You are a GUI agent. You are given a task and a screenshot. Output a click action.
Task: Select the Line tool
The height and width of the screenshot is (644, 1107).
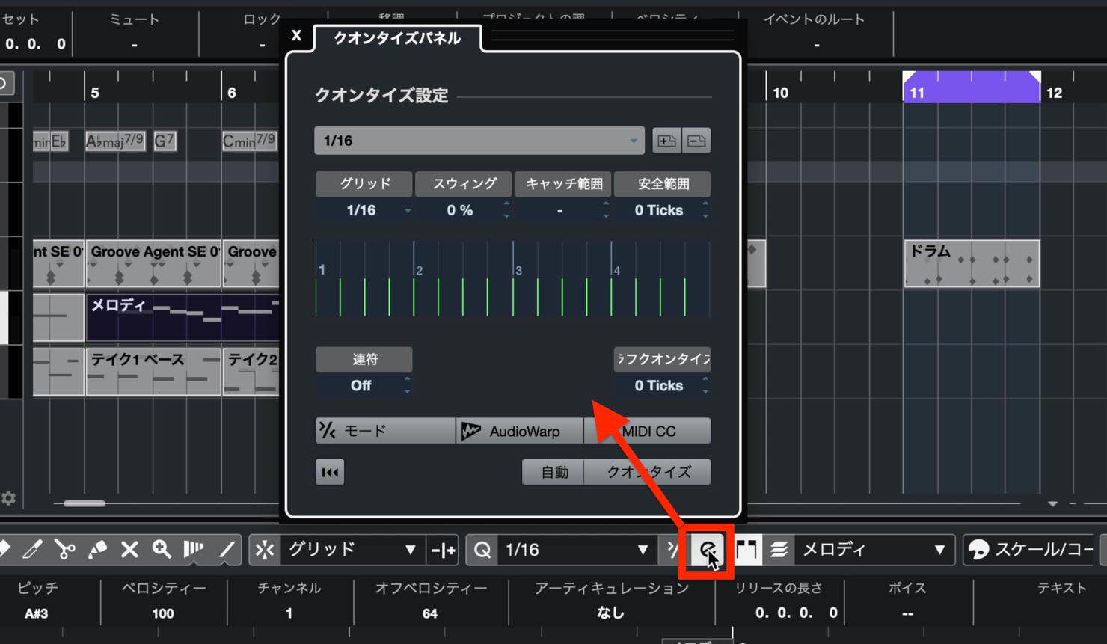coord(227,550)
